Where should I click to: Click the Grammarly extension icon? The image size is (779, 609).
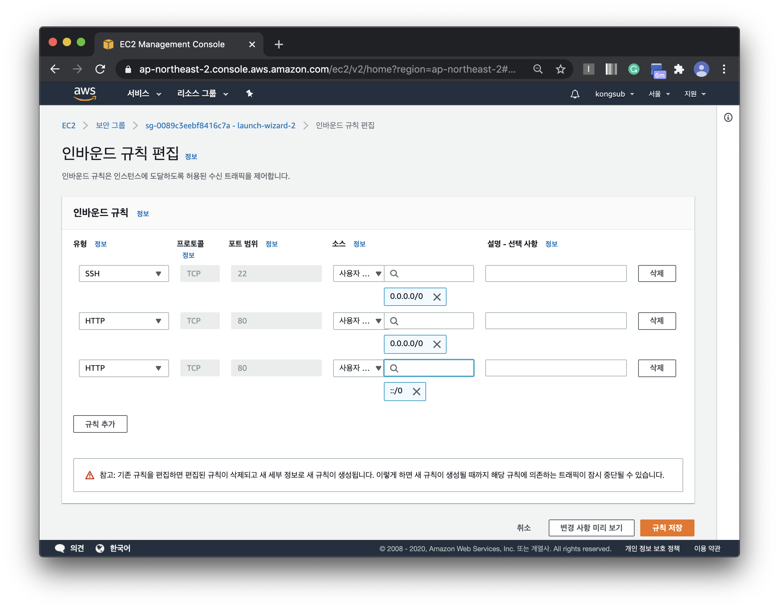634,69
